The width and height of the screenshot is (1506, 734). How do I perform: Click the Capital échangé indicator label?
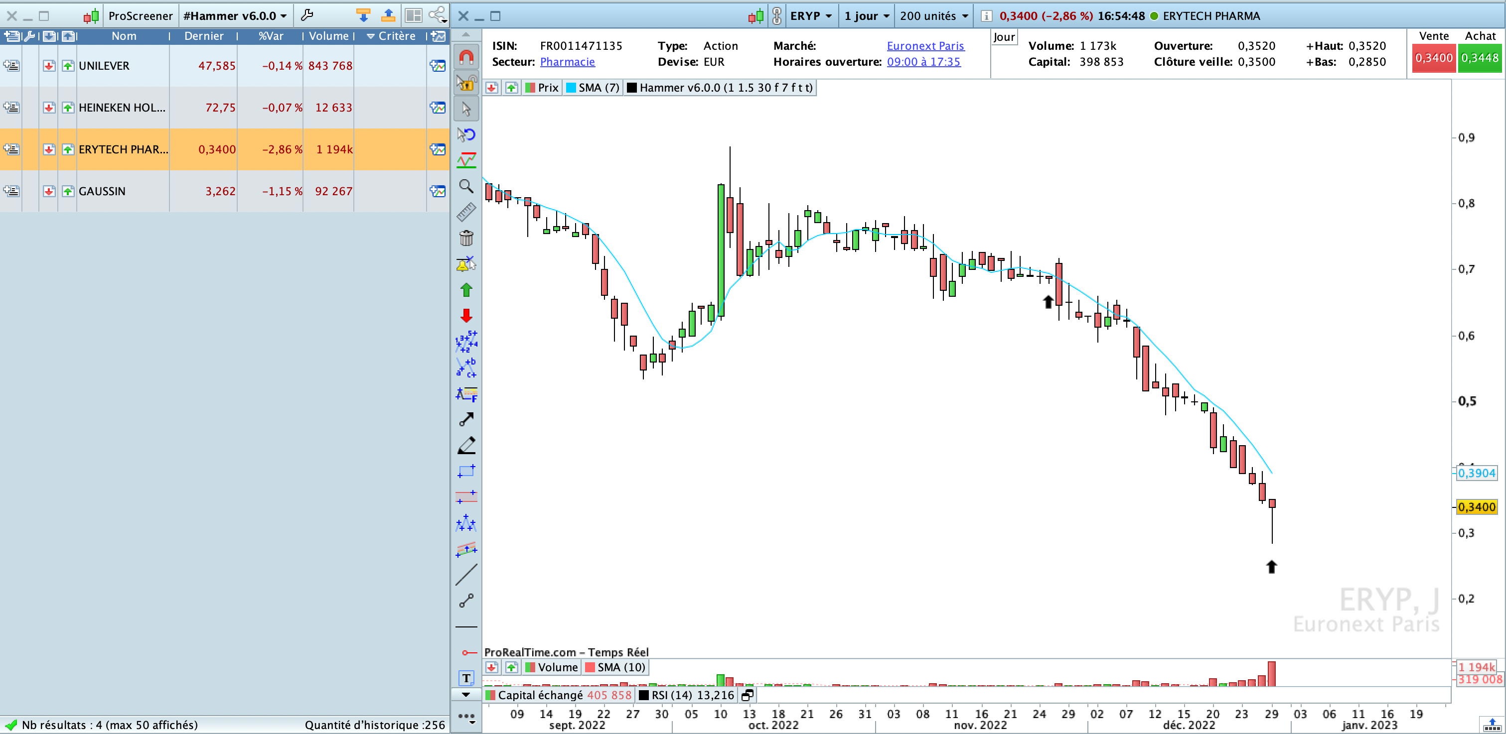pyautogui.click(x=558, y=695)
